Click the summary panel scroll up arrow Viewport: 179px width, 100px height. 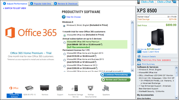(176, 67)
